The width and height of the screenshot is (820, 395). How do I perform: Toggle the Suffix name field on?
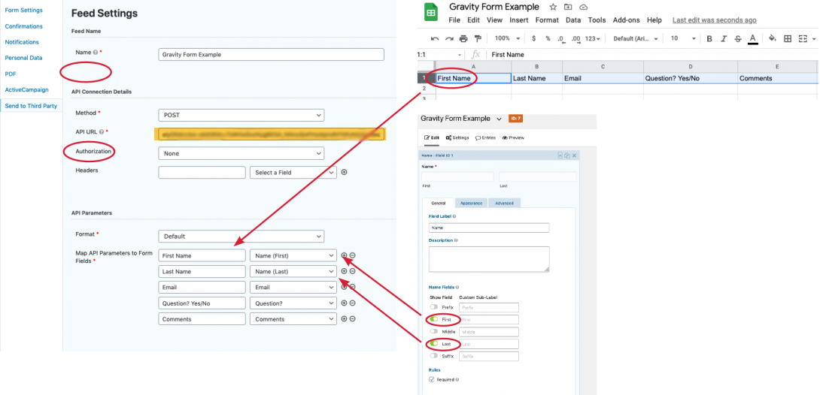[434, 356]
